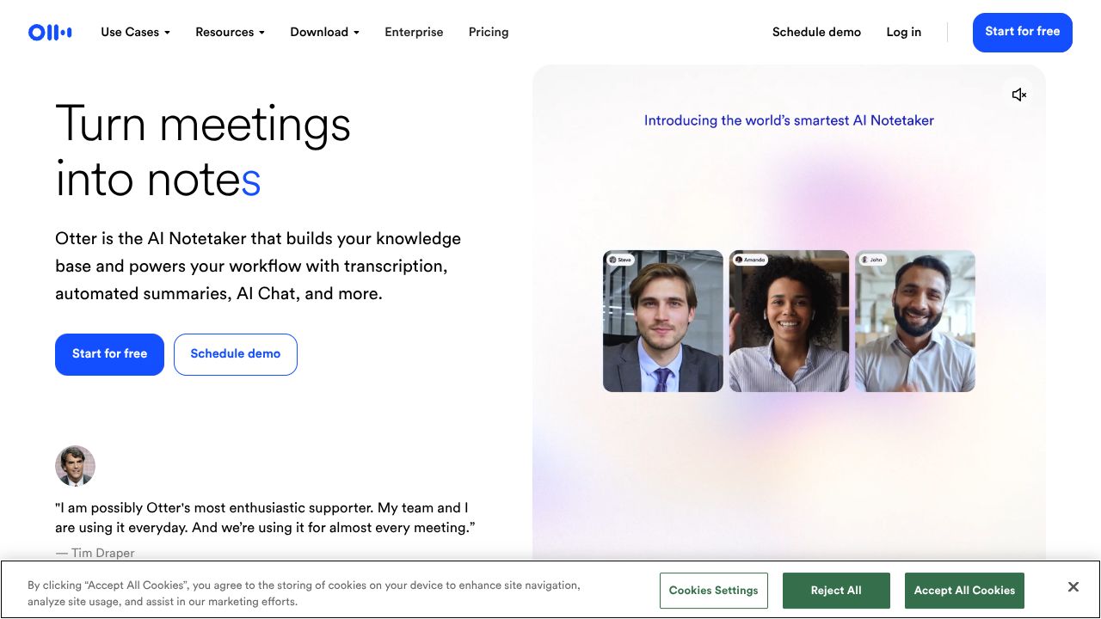This screenshot has width=1101, height=619.
Task: Expand the Use Cases dropdown
Action: point(135,33)
